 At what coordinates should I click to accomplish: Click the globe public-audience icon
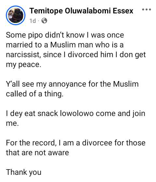(44, 21)
